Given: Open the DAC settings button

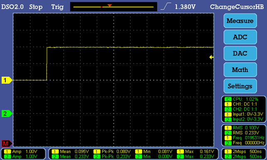Looking at the screenshot, I should coord(240,53).
